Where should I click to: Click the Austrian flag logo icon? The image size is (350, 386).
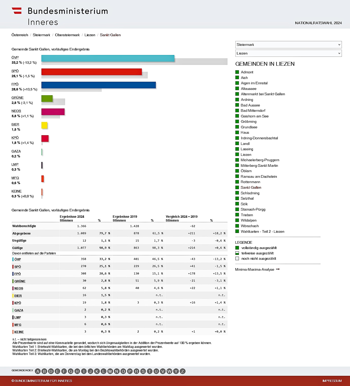pyautogui.click(x=17, y=11)
